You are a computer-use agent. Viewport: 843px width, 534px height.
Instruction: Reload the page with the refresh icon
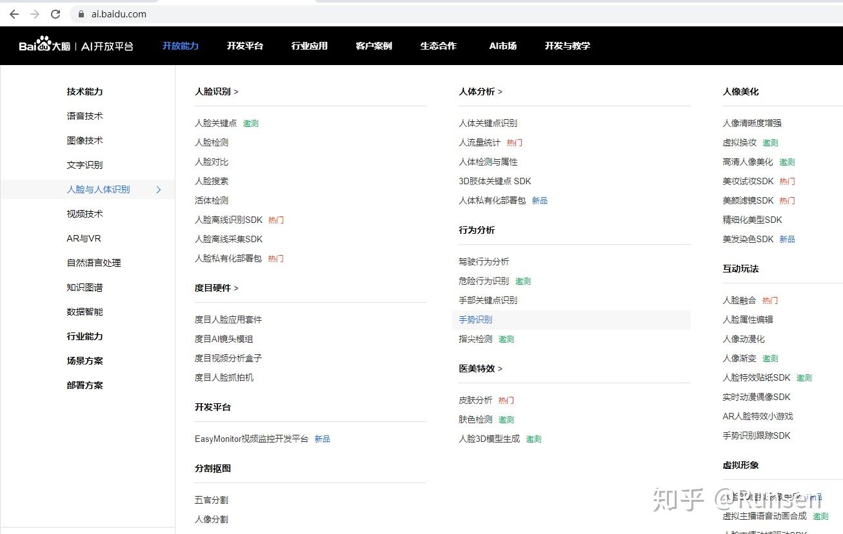tap(55, 14)
